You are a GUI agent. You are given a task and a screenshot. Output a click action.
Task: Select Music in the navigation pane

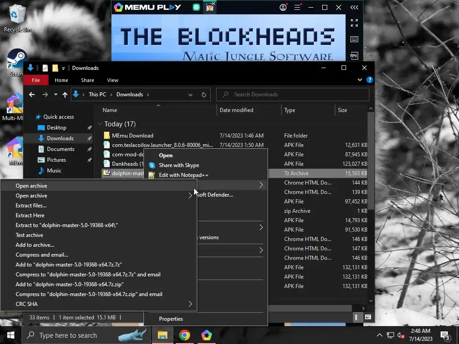[x=54, y=171]
